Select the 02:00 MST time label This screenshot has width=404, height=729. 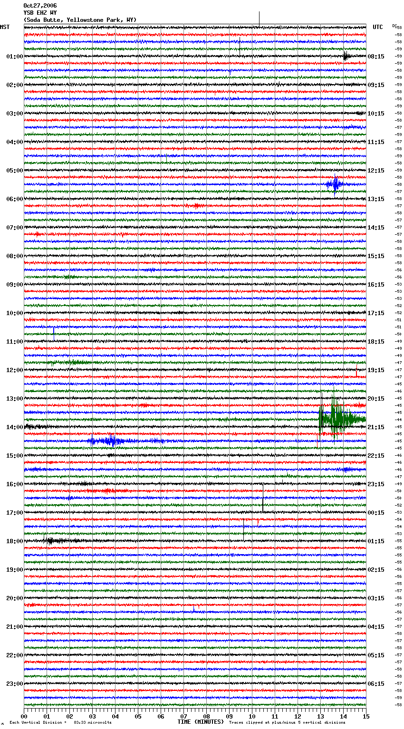14,85
